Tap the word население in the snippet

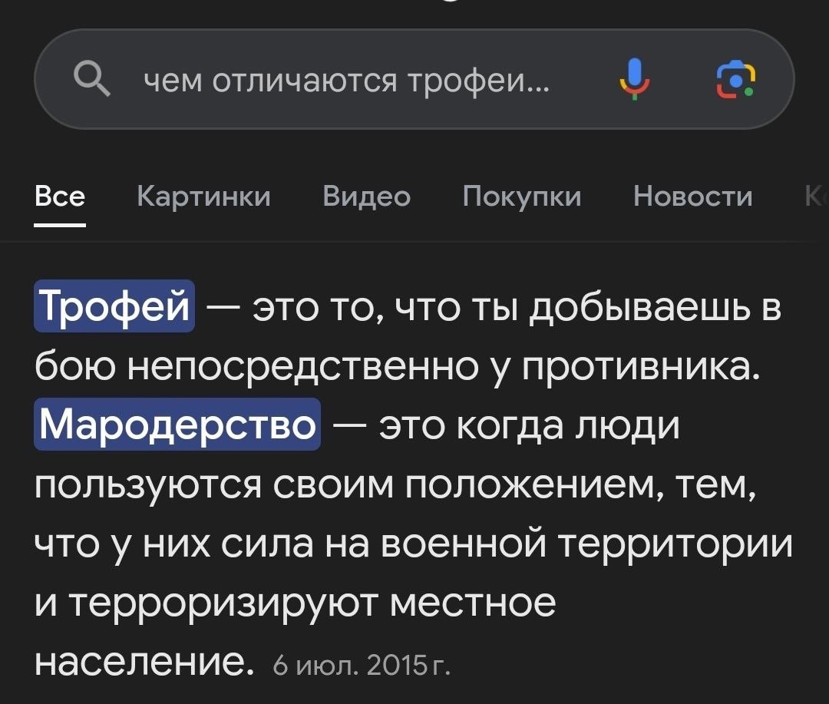coord(143,660)
